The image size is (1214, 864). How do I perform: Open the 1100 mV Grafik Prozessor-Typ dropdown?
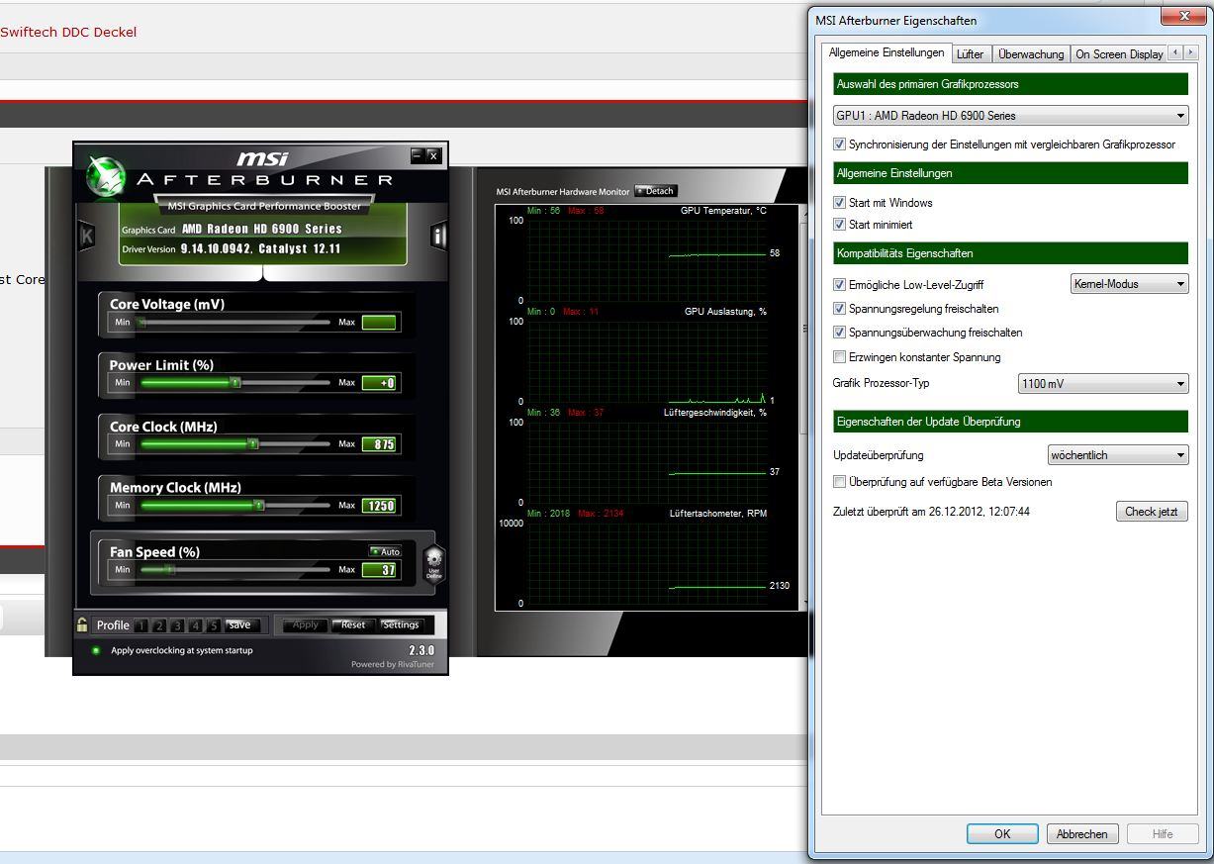[1103, 383]
